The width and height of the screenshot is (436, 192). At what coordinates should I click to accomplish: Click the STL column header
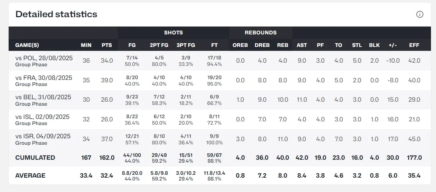coord(357,45)
